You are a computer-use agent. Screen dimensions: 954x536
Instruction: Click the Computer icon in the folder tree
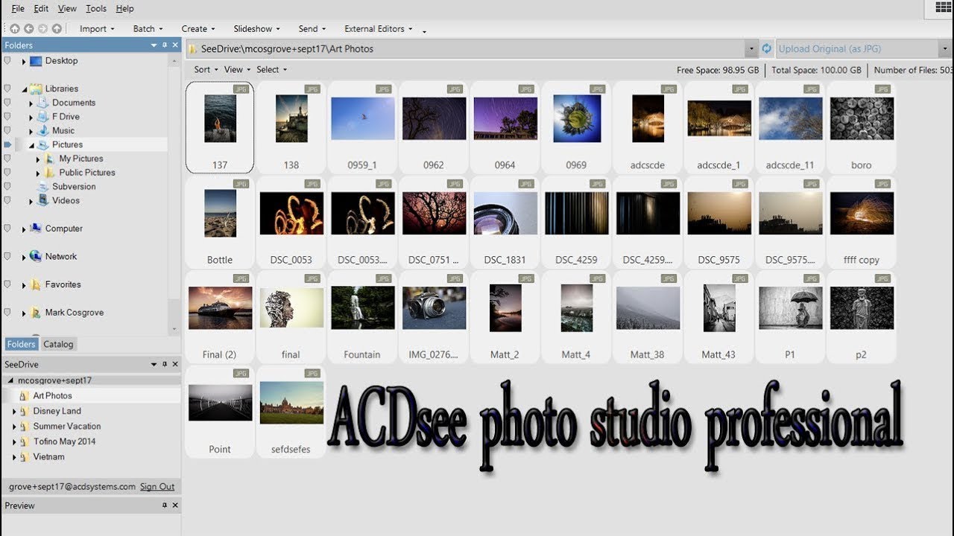tap(36, 229)
